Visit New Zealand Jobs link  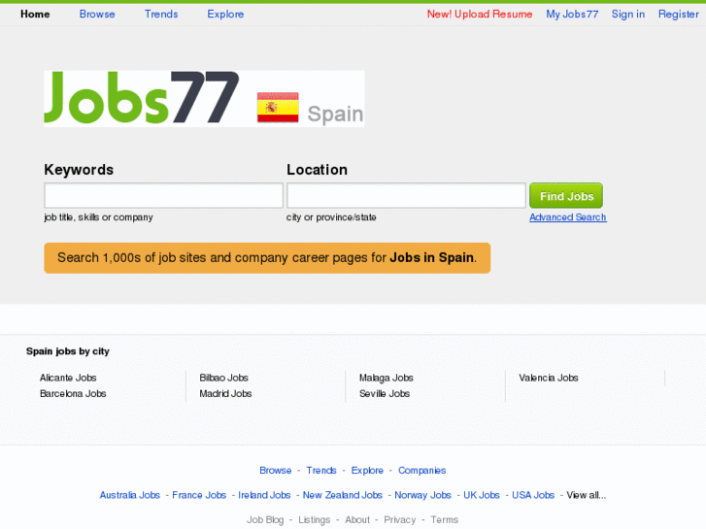coord(343,495)
